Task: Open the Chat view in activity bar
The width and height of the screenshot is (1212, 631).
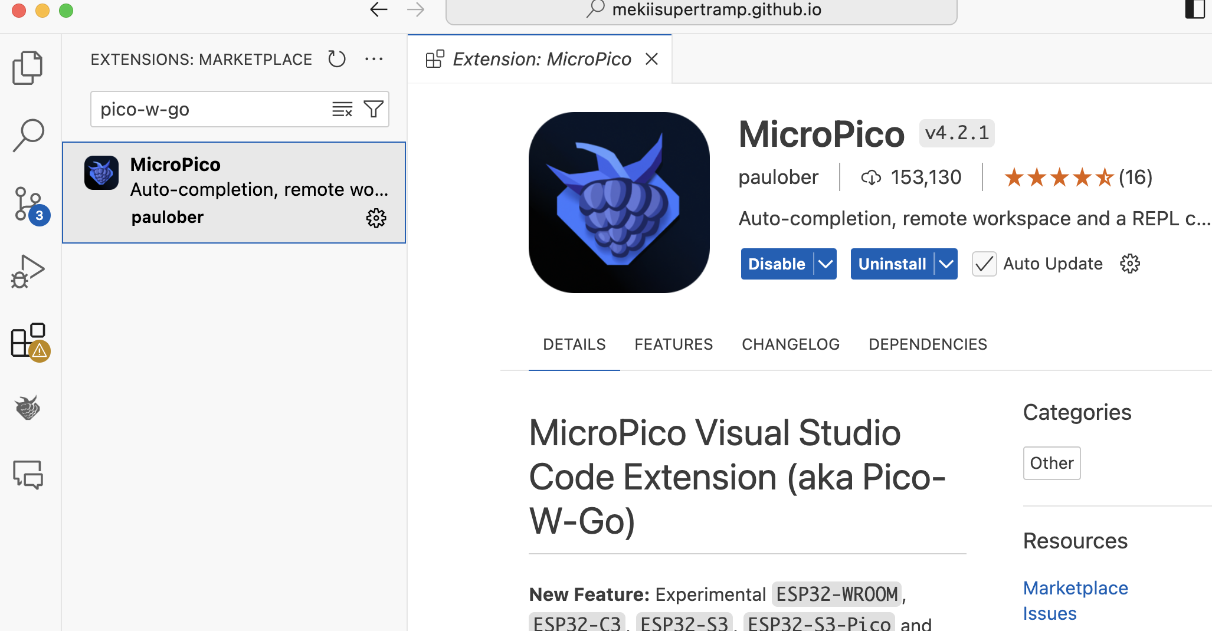Action: coord(28,475)
